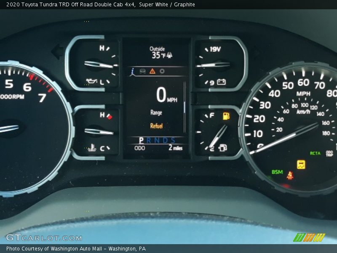
Task: Click the 'Outside' temperature label
Action: [x=157, y=49]
